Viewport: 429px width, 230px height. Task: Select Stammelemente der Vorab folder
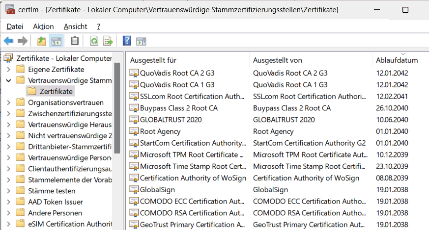pyautogui.click(x=70, y=180)
